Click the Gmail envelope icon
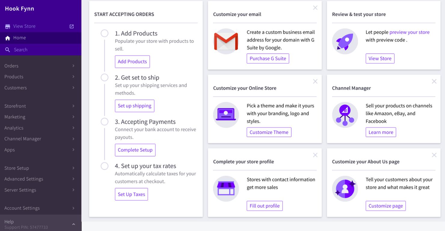The width and height of the screenshot is (445, 231). click(226, 41)
